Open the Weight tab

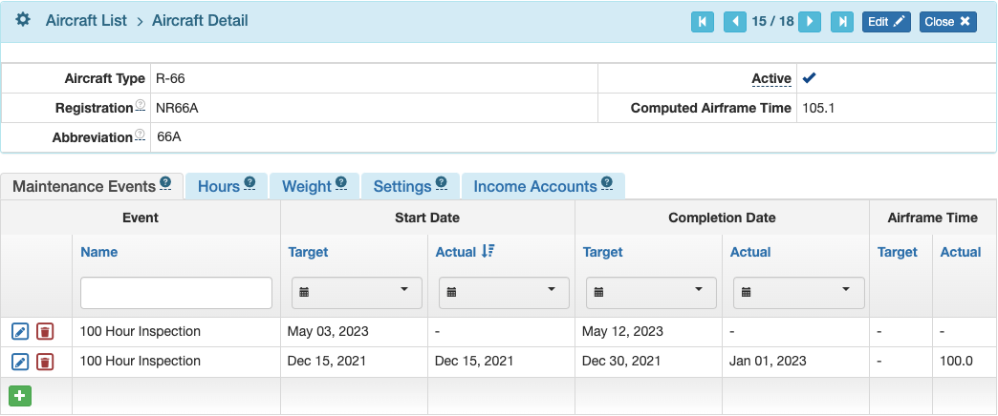tap(315, 186)
